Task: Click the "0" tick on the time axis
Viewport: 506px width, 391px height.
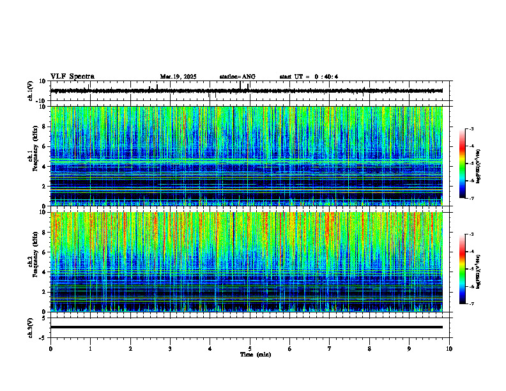Action: 50,349
